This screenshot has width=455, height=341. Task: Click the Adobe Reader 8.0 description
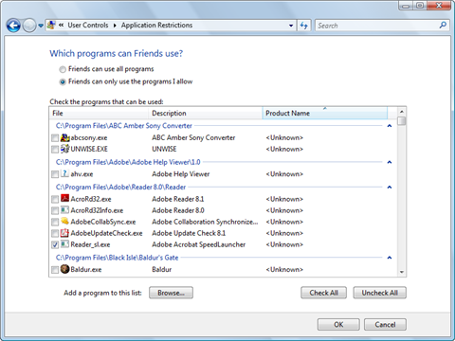click(178, 210)
